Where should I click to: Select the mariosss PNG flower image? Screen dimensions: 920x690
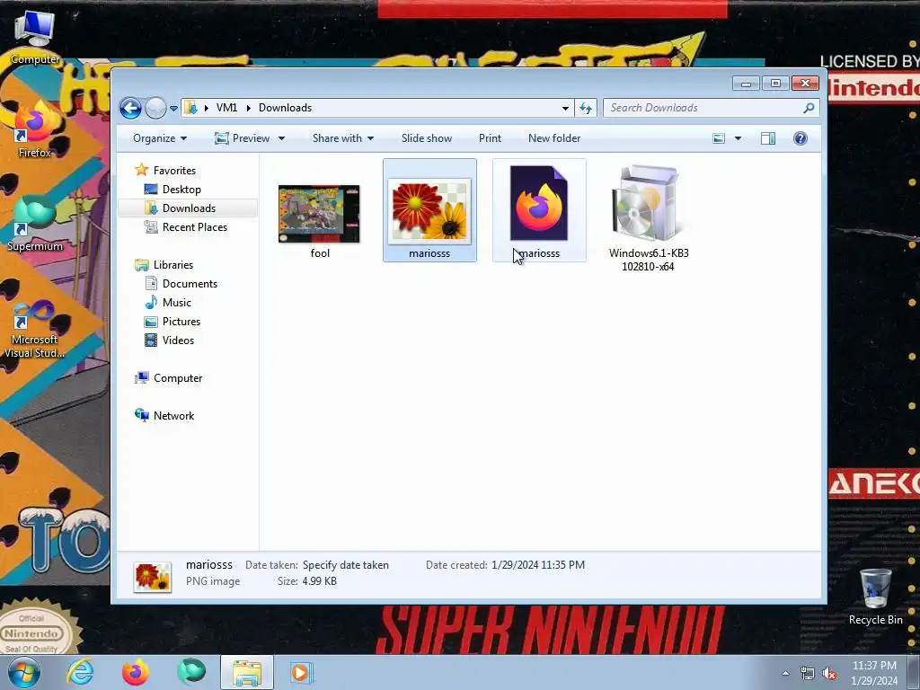(429, 211)
